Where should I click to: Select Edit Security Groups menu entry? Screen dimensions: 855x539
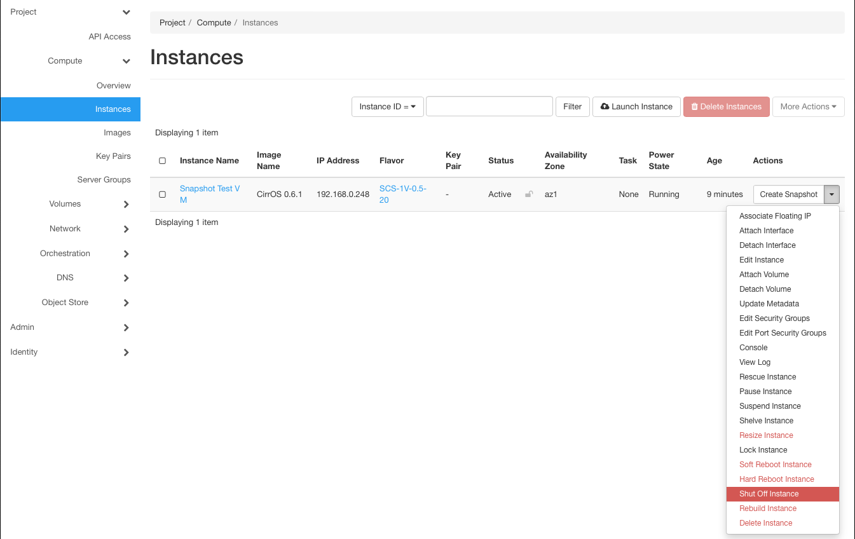point(783,318)
